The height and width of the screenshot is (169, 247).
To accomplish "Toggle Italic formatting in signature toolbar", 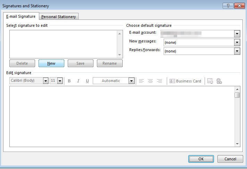I will 78,81.
